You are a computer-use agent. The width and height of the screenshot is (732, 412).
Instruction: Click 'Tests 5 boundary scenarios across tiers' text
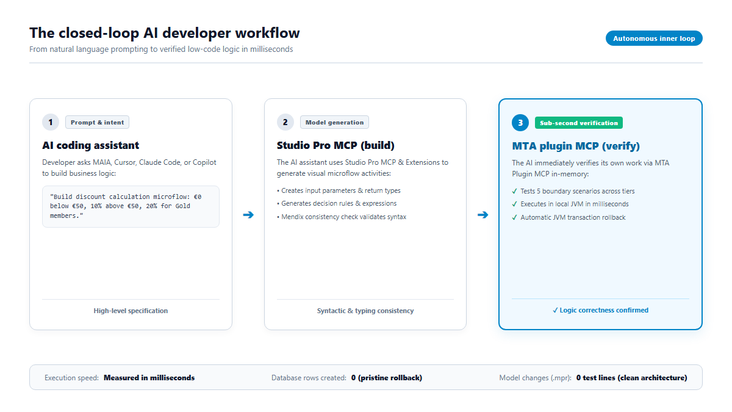(578, 191)
